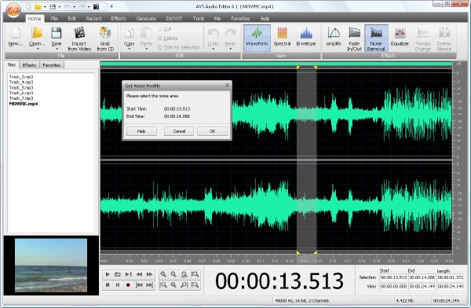Switch to the Home ribbon tab

[35, 18]
